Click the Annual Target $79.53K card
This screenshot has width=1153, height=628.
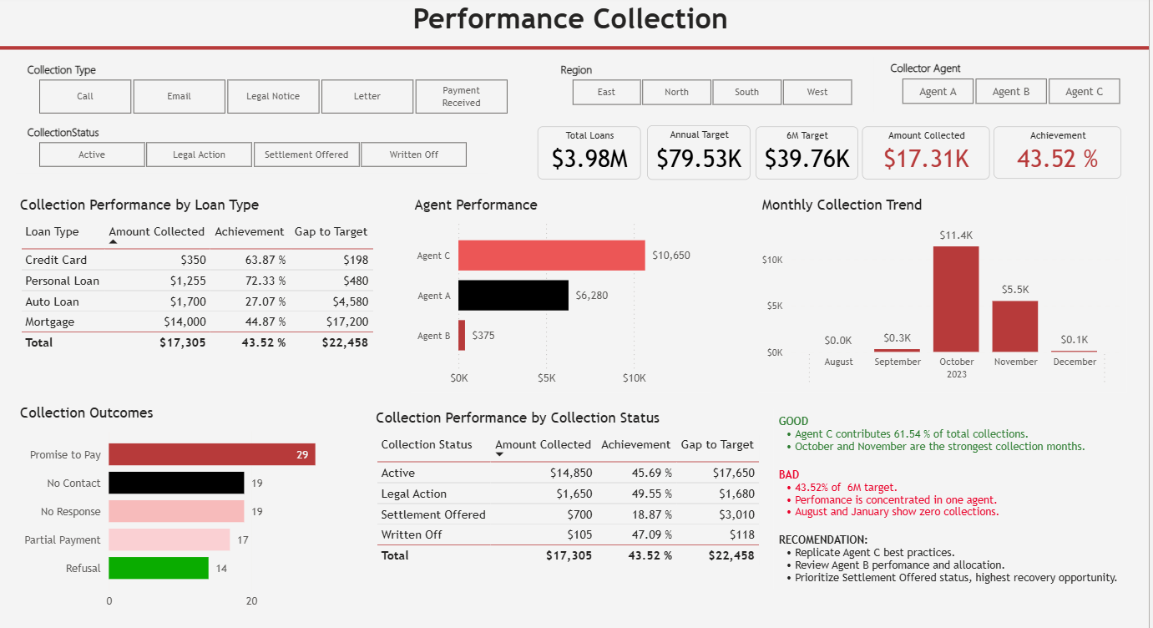point(699,153)
